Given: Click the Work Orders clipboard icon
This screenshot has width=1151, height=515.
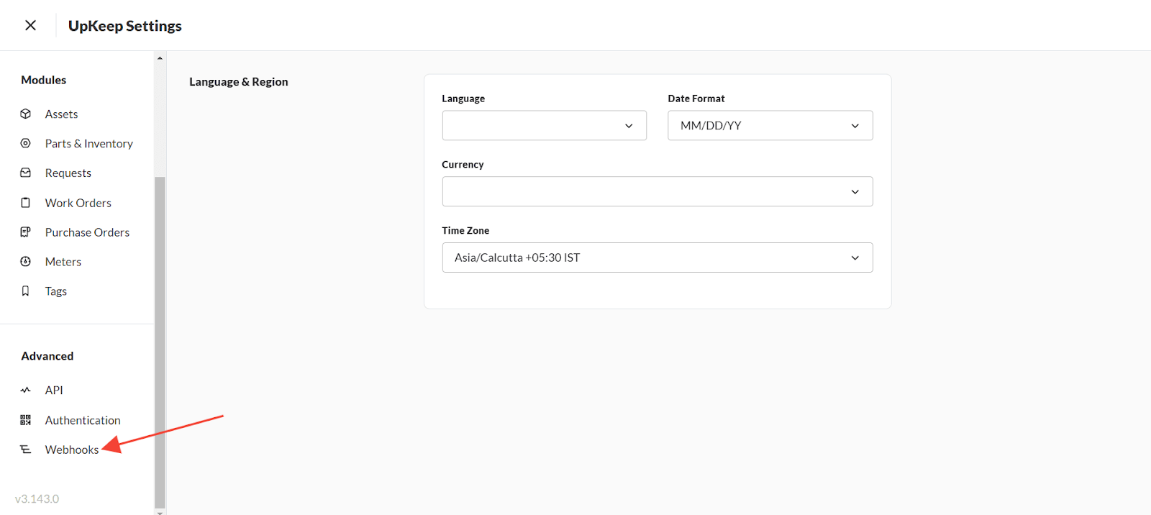Looking at the screenshot, I should click(x=26, y=203).
